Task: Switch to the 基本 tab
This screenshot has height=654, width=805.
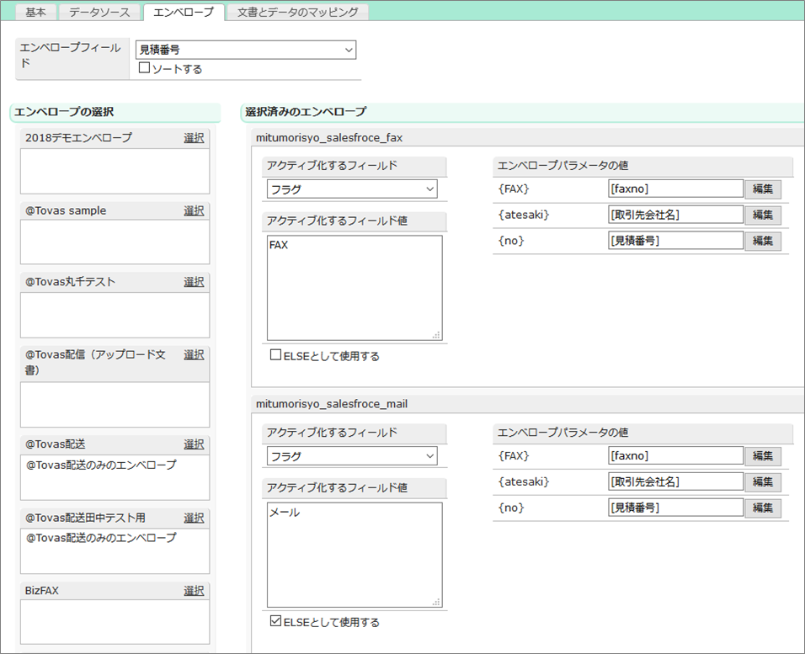Action: 35,12
